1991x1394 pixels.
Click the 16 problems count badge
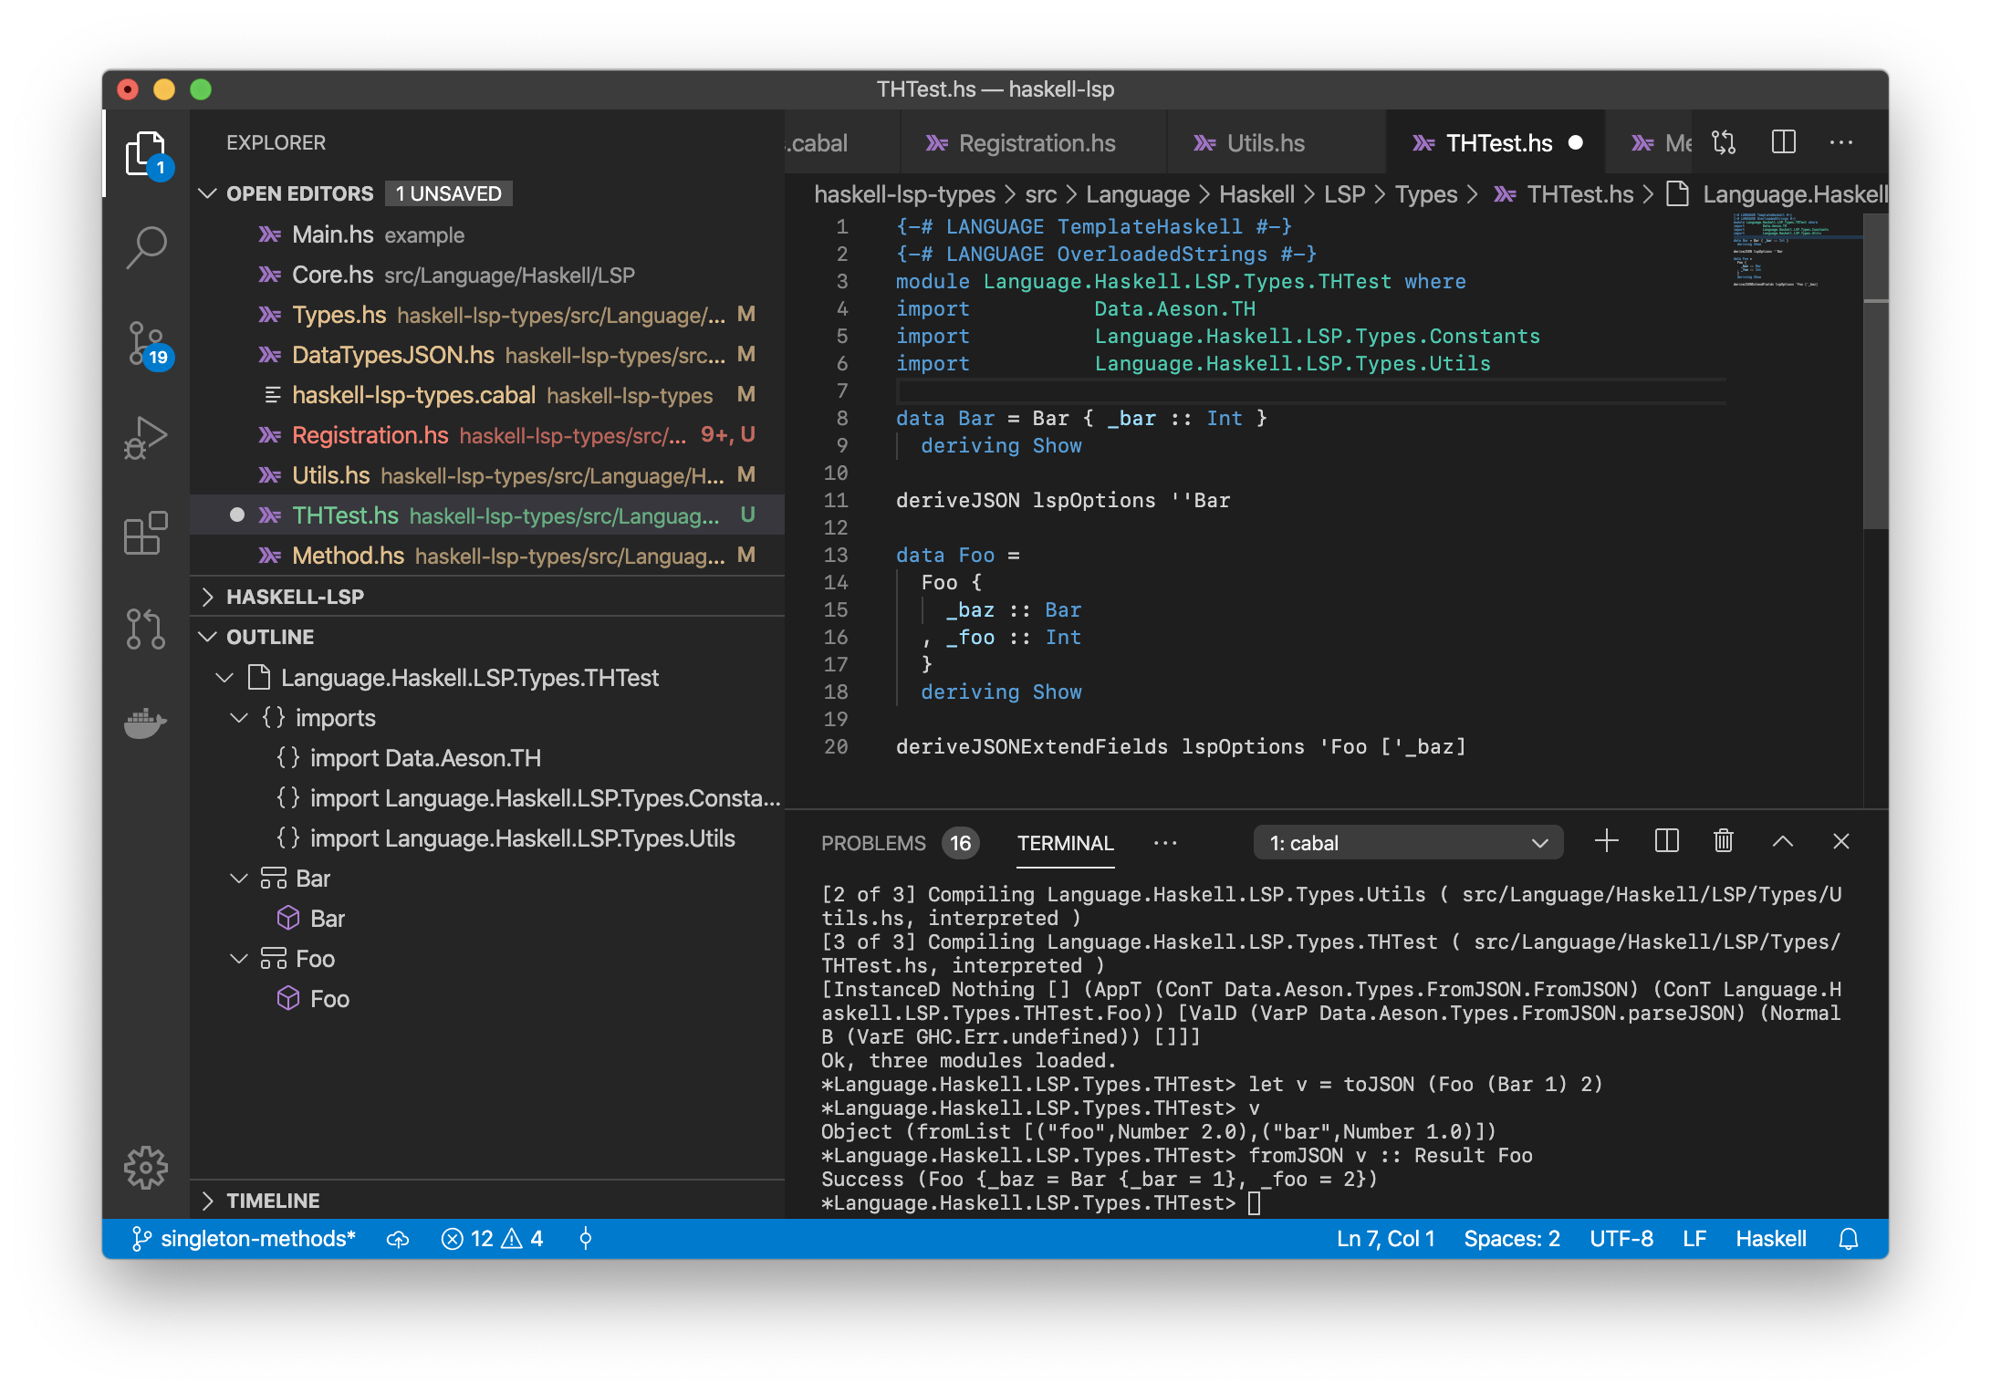tap(960, 843)
